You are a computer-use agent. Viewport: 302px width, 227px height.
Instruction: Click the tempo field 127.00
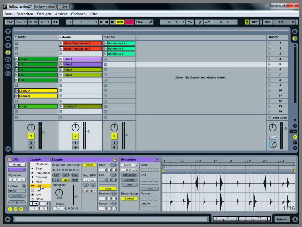21,22
